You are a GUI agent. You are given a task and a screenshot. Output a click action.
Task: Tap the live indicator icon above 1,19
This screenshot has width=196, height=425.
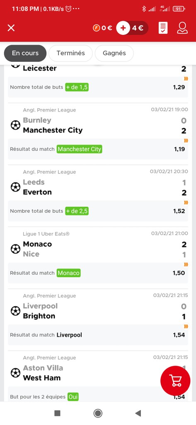coord(186,141)
